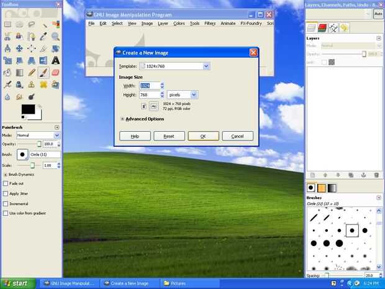The height and width of the screenshot is (289, 385).
Task: Click the Cancel button
Action: (x=237, y=136)
